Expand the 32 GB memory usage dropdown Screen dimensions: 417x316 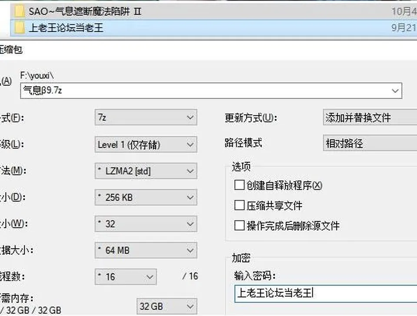coord(167,306)
